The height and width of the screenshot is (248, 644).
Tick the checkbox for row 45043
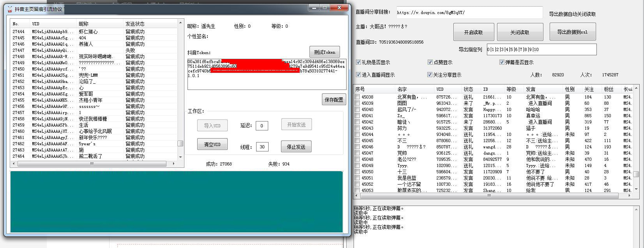click(x=357, y=128)
